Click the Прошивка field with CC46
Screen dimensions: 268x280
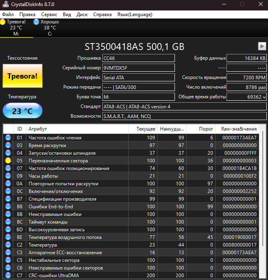point(139,58)
